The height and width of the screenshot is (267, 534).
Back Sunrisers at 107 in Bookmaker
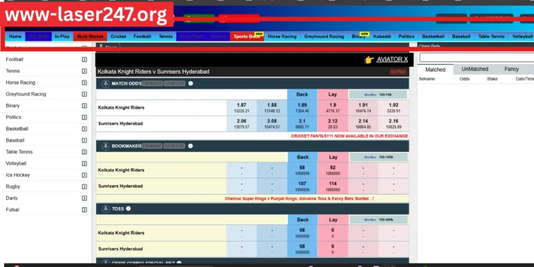point(302,186)
